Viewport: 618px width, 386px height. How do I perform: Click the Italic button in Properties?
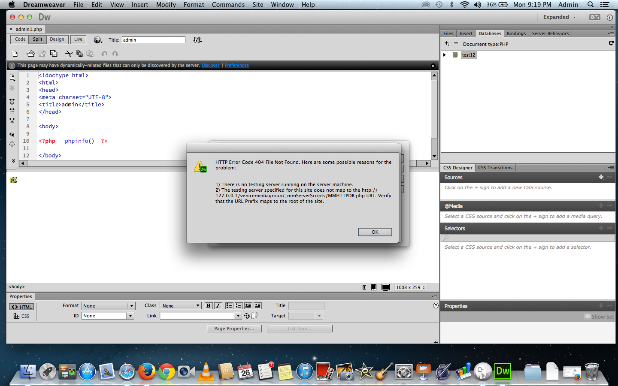218,306
